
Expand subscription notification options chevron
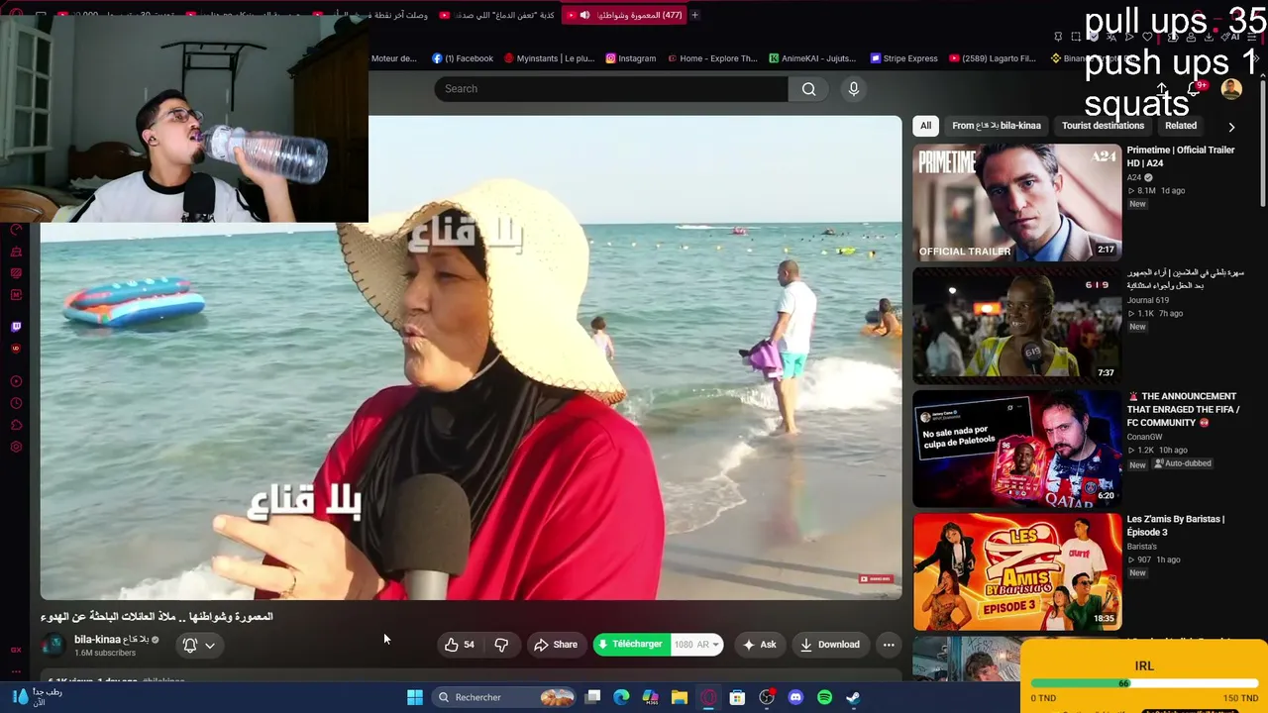click(x=210, y=646)
